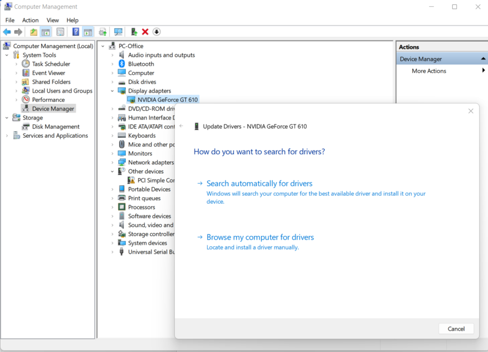Image resolution: width=488 pixels, height=352 pixels.
Task: Expand Services and Applications node
Action: pyautogui.click(x=7, y=136)
